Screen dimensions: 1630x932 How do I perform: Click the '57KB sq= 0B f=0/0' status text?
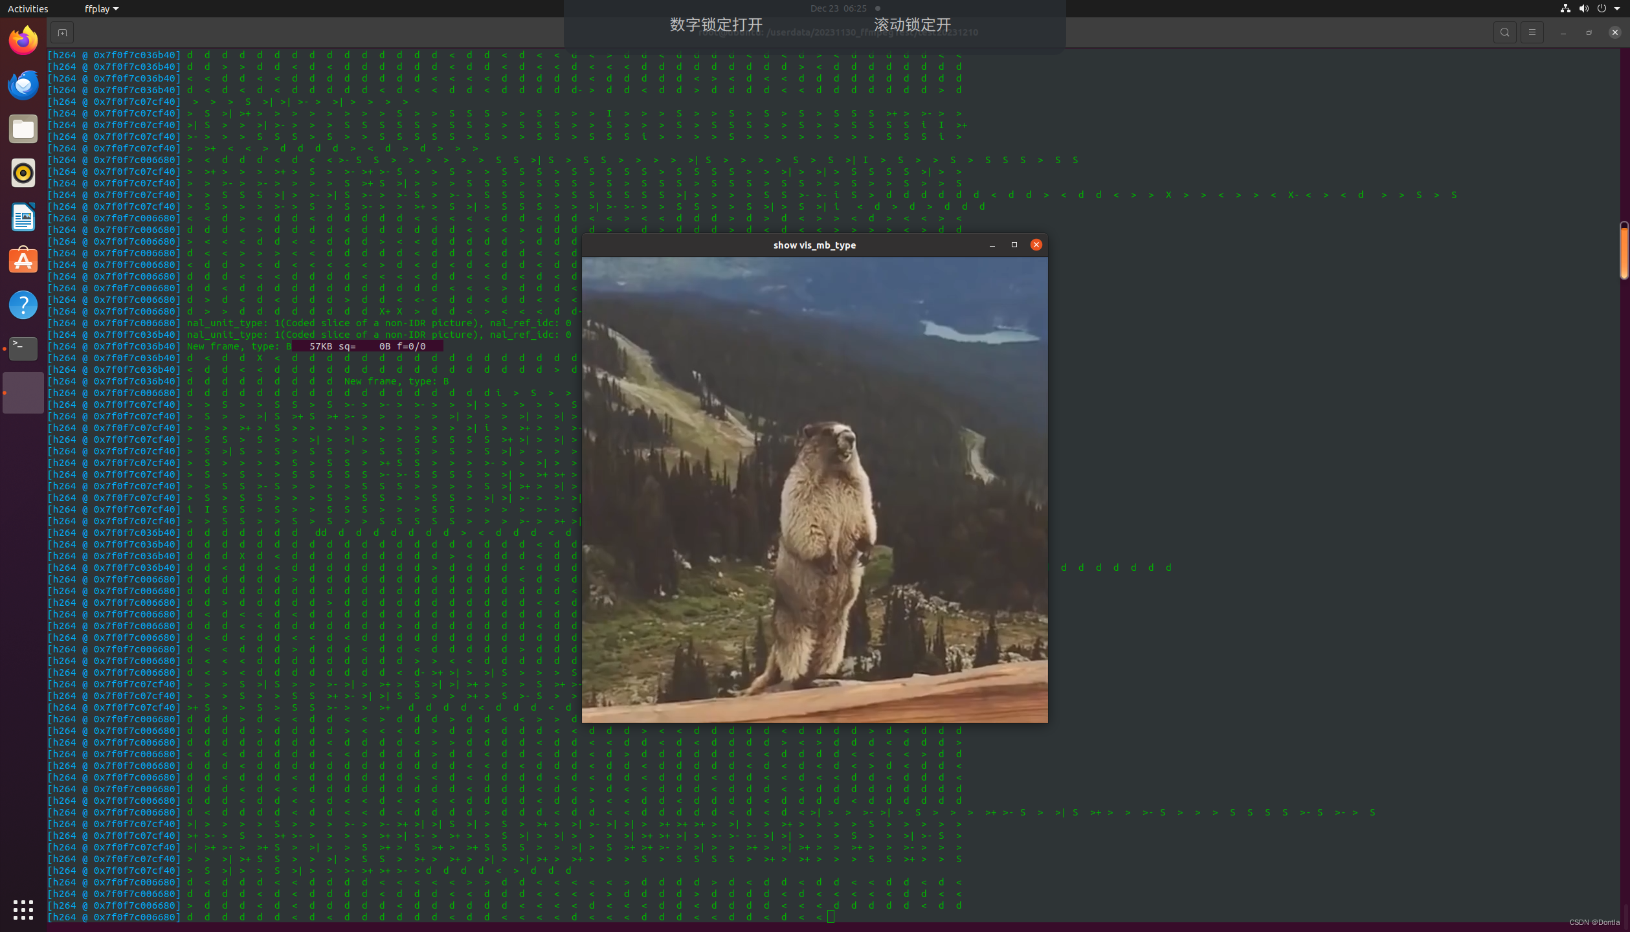[x=367, y=346]
